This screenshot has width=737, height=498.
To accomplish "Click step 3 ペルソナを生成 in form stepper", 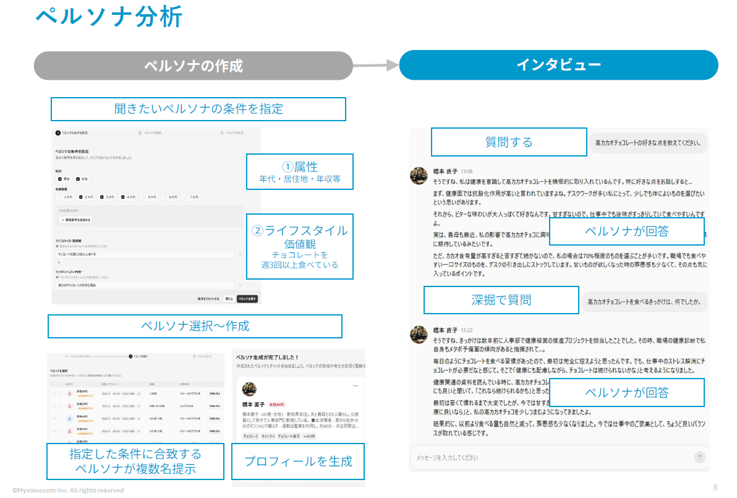I will pos(231,133).
